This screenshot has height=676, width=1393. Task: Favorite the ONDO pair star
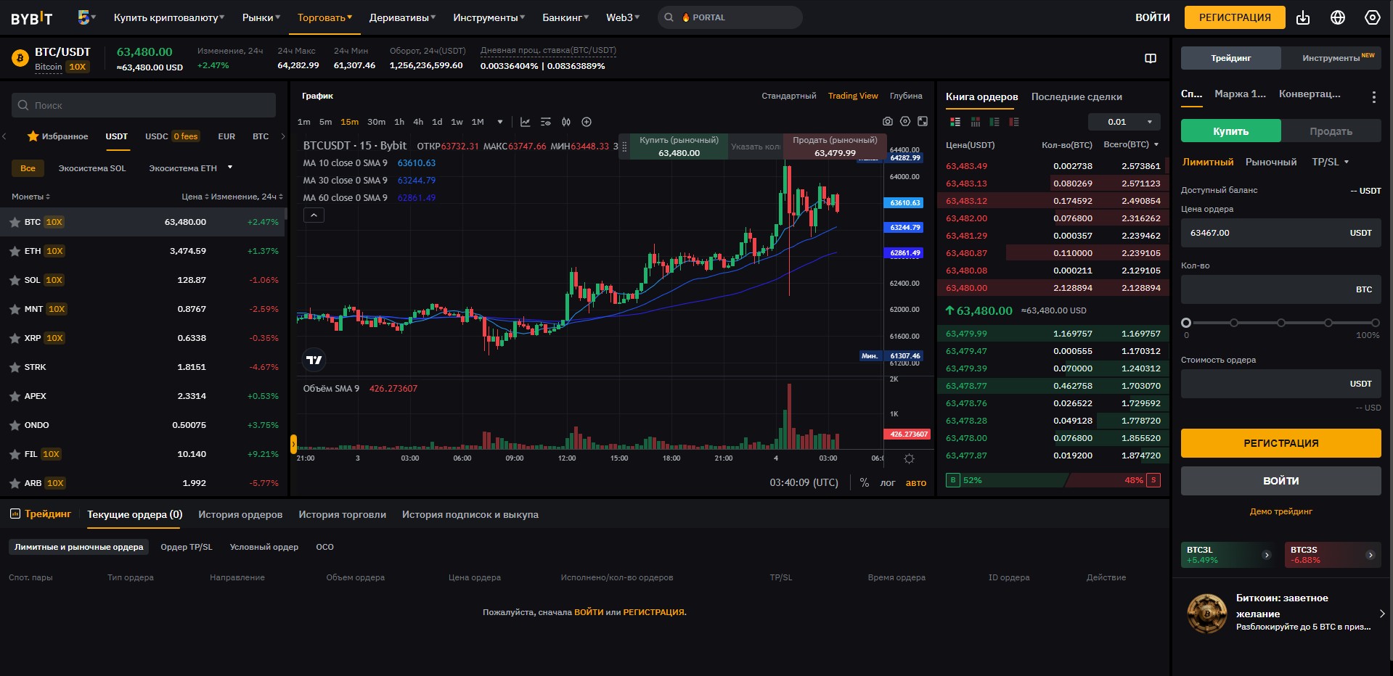click(x=15, y=425)
